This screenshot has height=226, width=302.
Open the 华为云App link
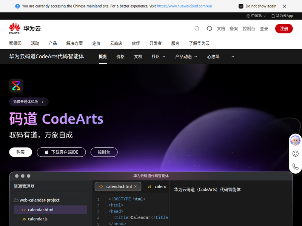tap(282, 16)
